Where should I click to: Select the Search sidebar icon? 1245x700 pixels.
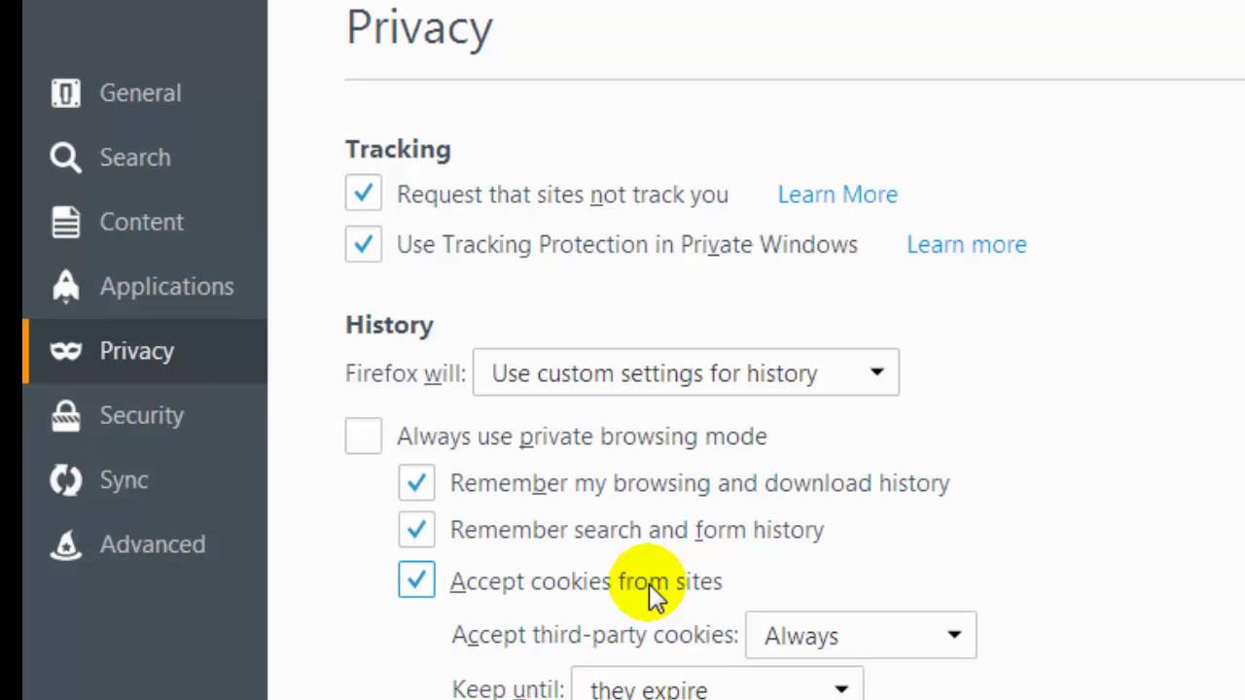point(134,157)
